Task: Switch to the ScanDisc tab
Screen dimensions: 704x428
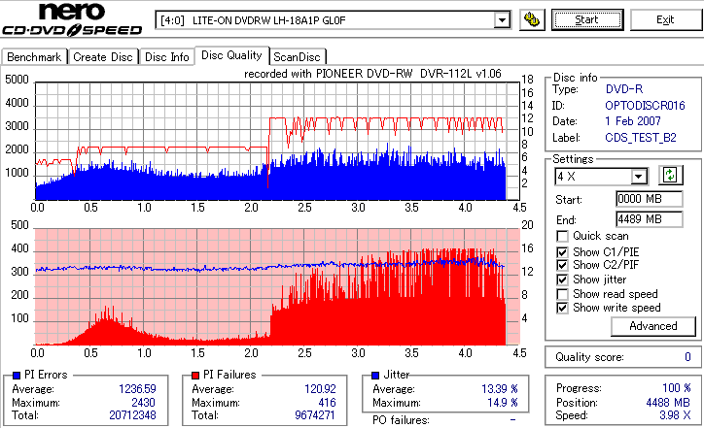Action: click(x=297, y=57)
